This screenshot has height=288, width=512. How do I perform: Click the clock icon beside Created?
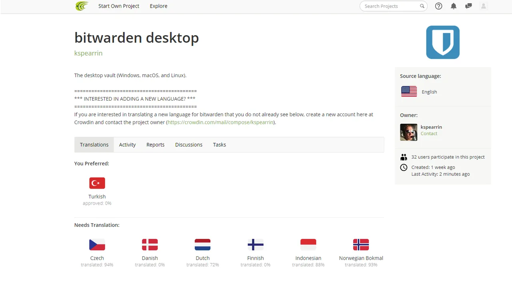(x=404, y=167)
